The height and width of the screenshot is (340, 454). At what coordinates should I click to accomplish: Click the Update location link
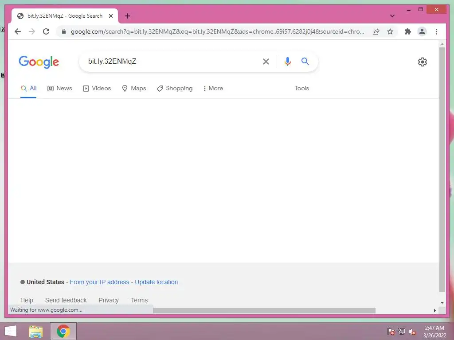coord(157,282)
